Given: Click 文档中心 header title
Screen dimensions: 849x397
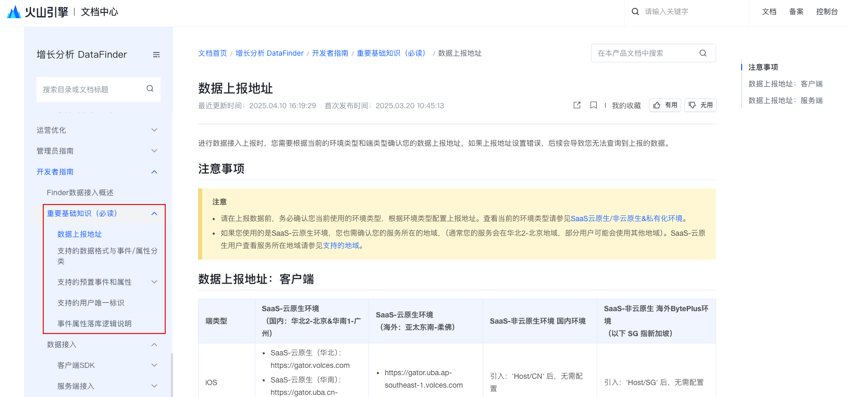Looking at the screenshot, I should 100,12.
